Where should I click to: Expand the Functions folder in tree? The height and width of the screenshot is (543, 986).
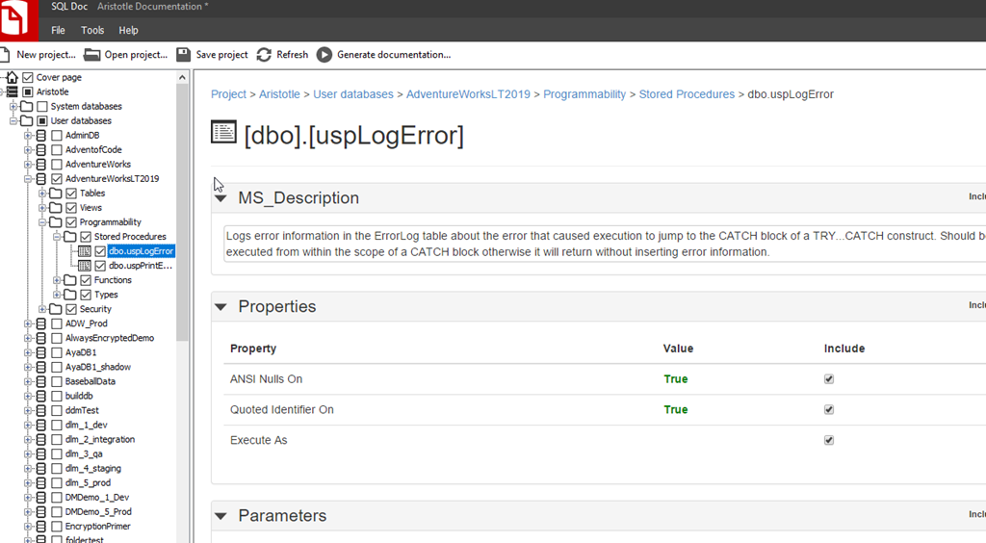pyautogui.click(x=57, y=280)
